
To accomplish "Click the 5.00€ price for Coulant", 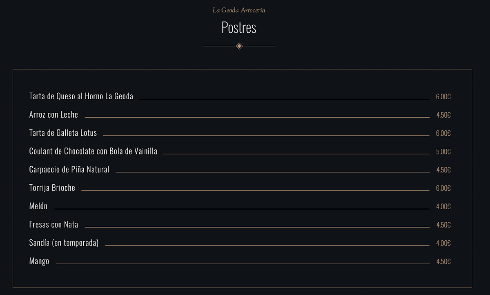I will 443,152.
